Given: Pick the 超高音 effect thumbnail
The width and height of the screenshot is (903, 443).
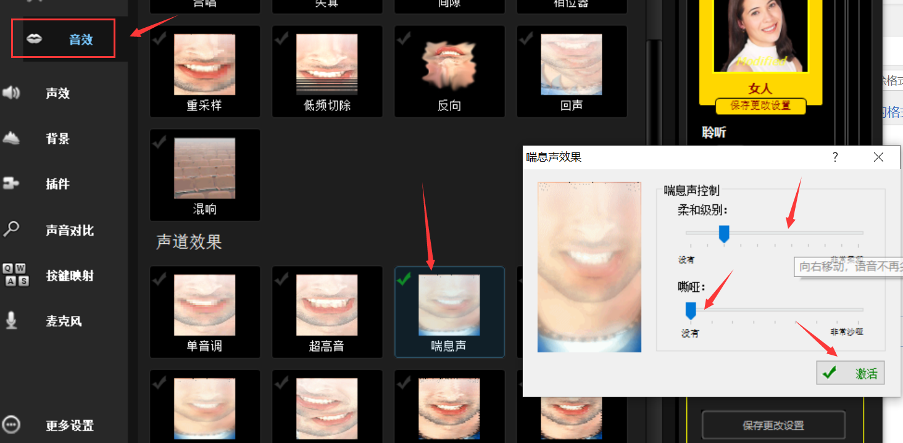Looking at the screenshot, I should click(x=327, y=305).
